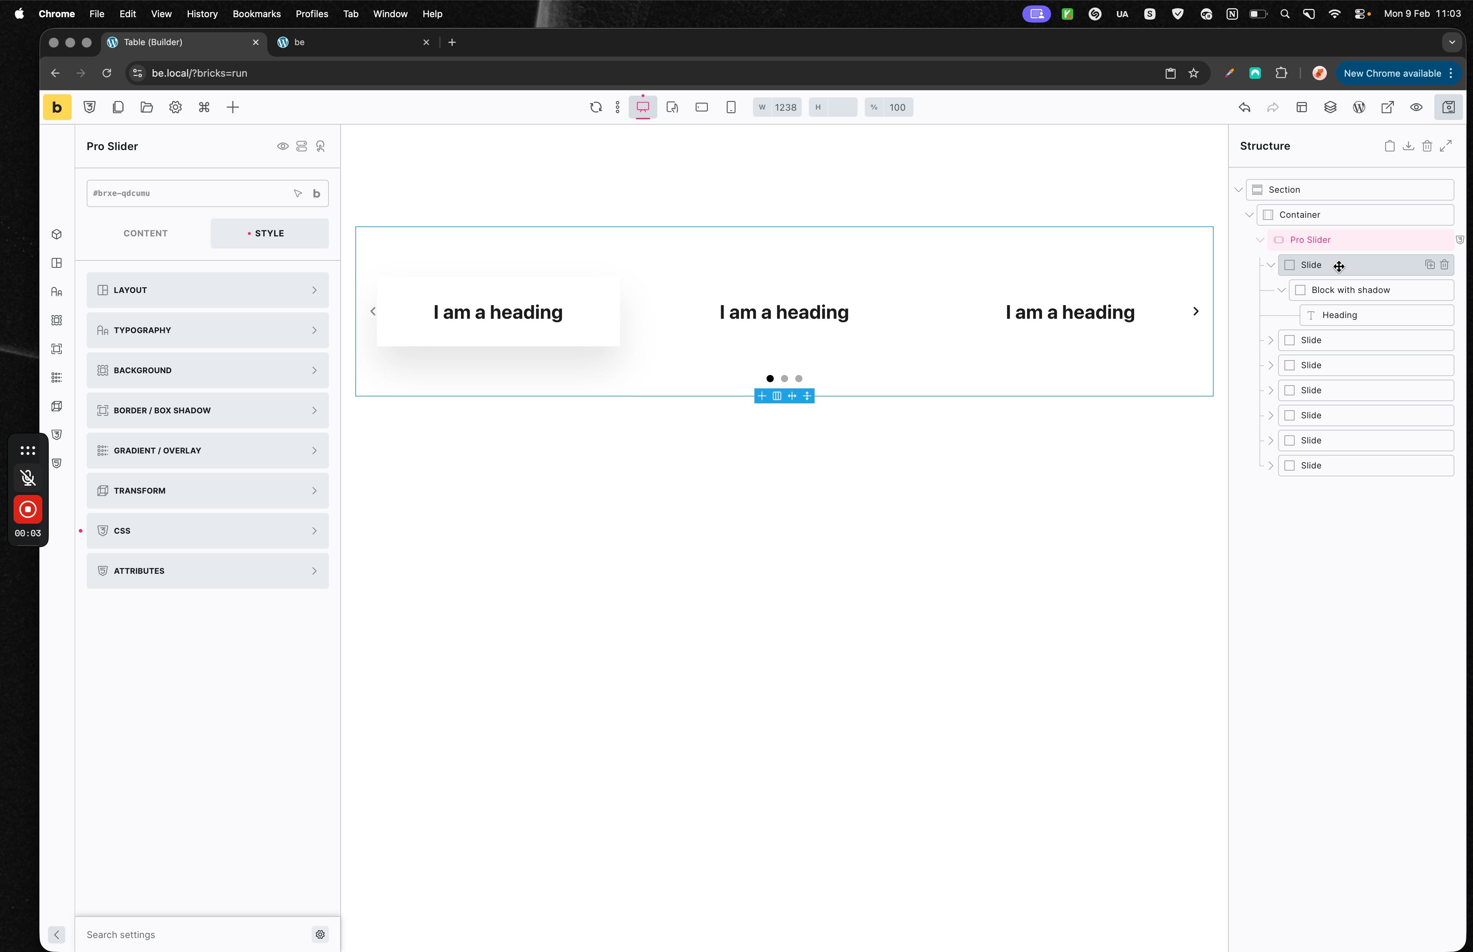Open the breakpoint options three-dot menu

coord(618,107)
